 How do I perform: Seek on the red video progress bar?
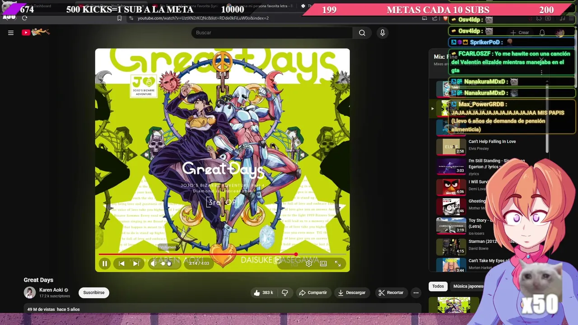click(222, 255)
